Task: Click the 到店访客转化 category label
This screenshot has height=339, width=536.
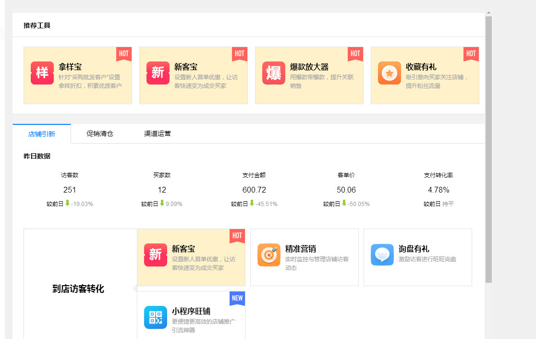Action: click(78, 289)
